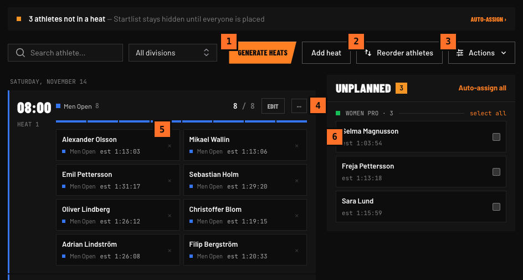Click the Add heat button

click(326, 53)
